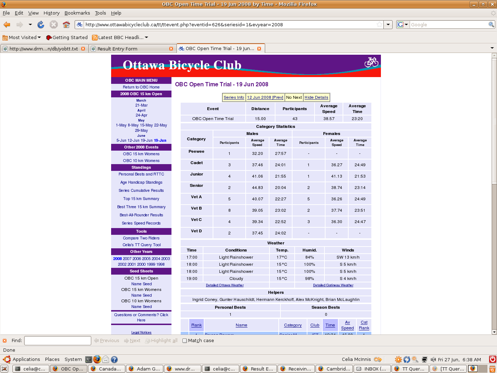
Task: Open the volume control in system tray
Action: [433, 360]
